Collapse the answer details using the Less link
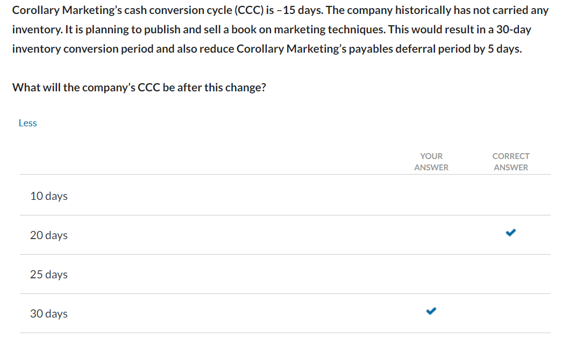584x346 pixels. pyautogui.click(x=27, y=122)
